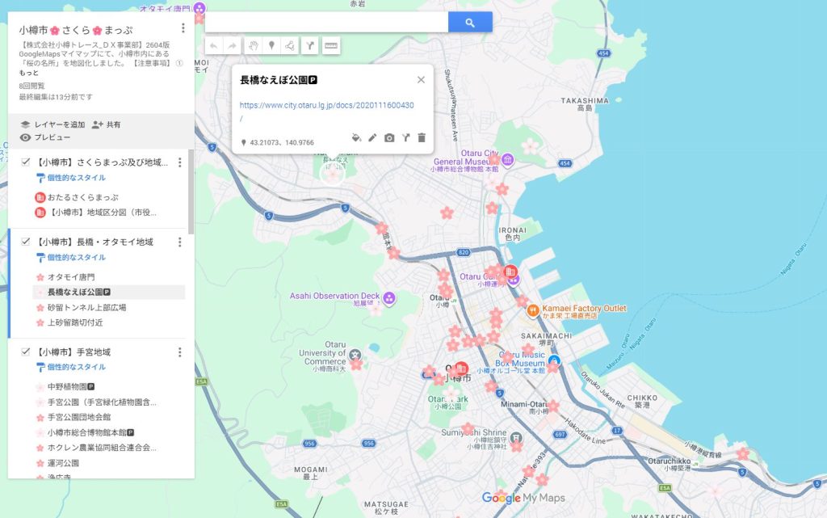
Task: Uncheck the 長橋・オタモイ地域 layer checkbox
Action: [x=25, y=242]
